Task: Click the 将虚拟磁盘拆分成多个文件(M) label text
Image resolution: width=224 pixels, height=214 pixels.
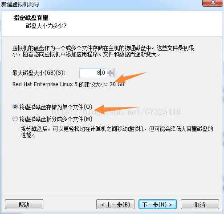Action: point(56,119)
